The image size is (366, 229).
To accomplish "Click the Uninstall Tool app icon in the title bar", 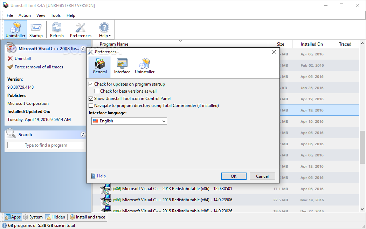I will pos(6,5).
